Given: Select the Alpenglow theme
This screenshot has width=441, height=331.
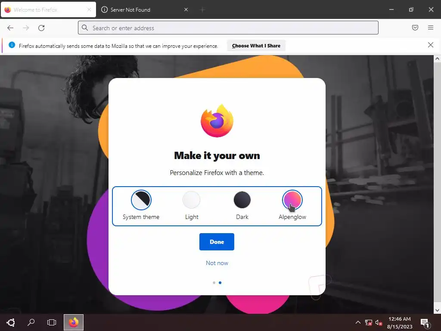Looking at the screenshot, I should click(x=292, y=205).
